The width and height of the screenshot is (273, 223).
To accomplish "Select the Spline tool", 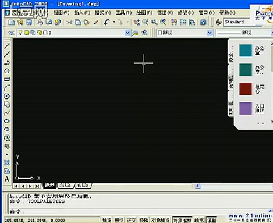I will tap(7, 113).
